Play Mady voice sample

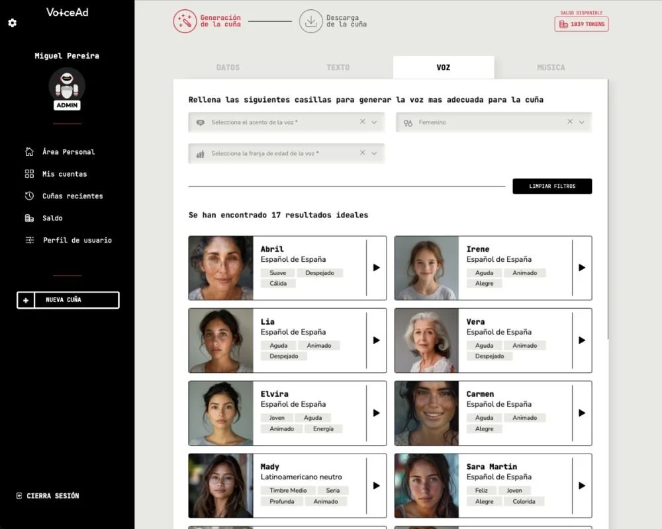(376, 485)
